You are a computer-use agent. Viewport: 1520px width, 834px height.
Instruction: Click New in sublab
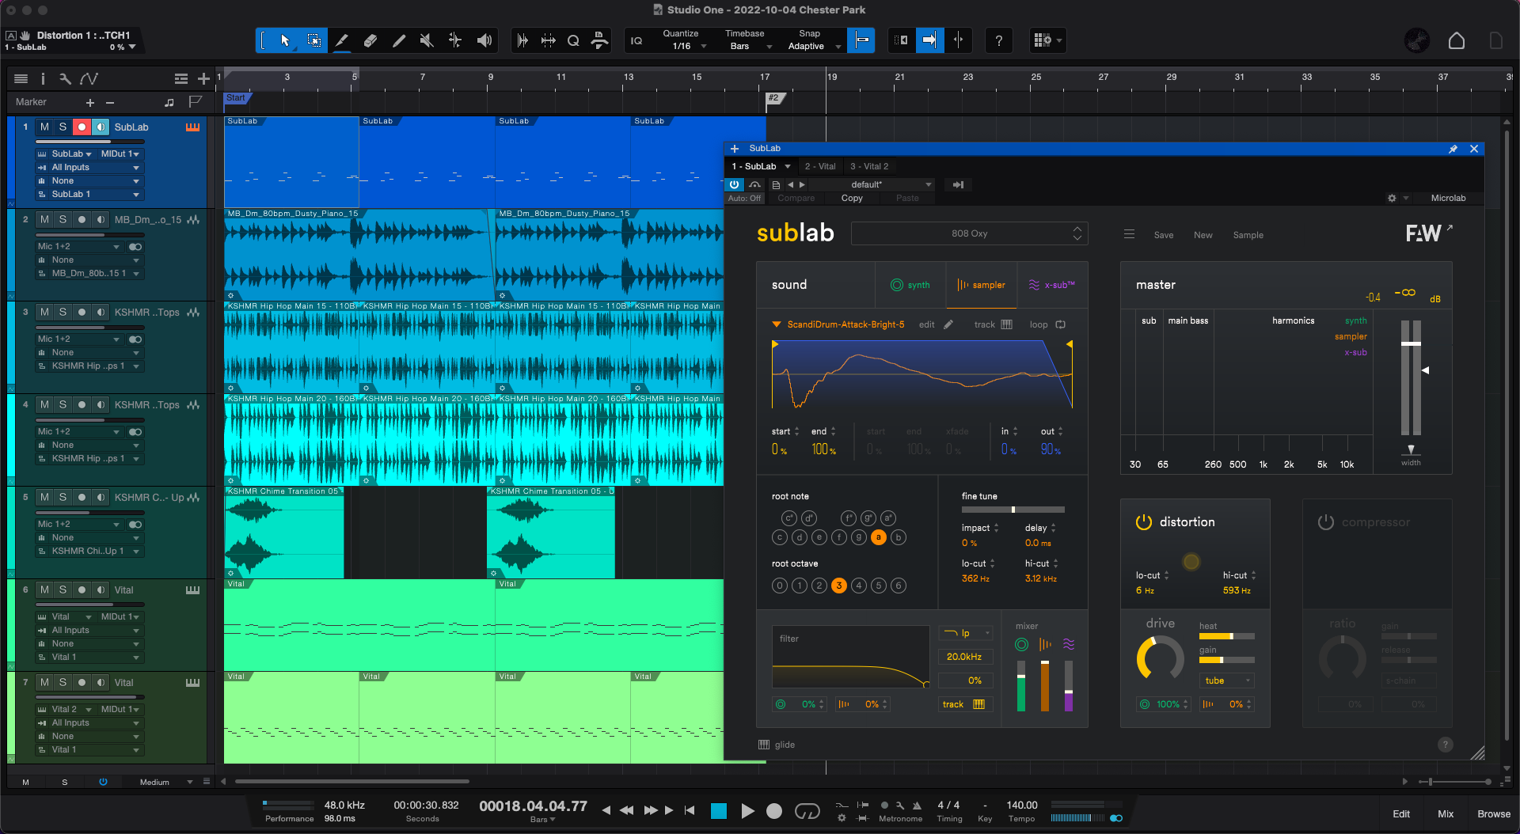1203,235
